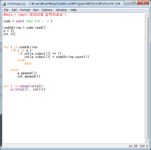Image resolution: width=151 pixels, height=150 pixels.
Task: Place cursor on 'code = open' line
Action: (28, 21)
